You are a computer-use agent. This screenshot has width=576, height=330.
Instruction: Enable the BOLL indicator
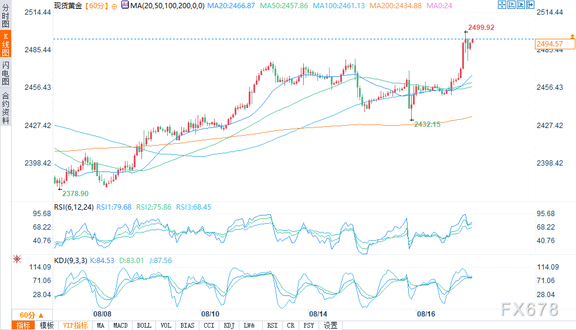[144, 325]
